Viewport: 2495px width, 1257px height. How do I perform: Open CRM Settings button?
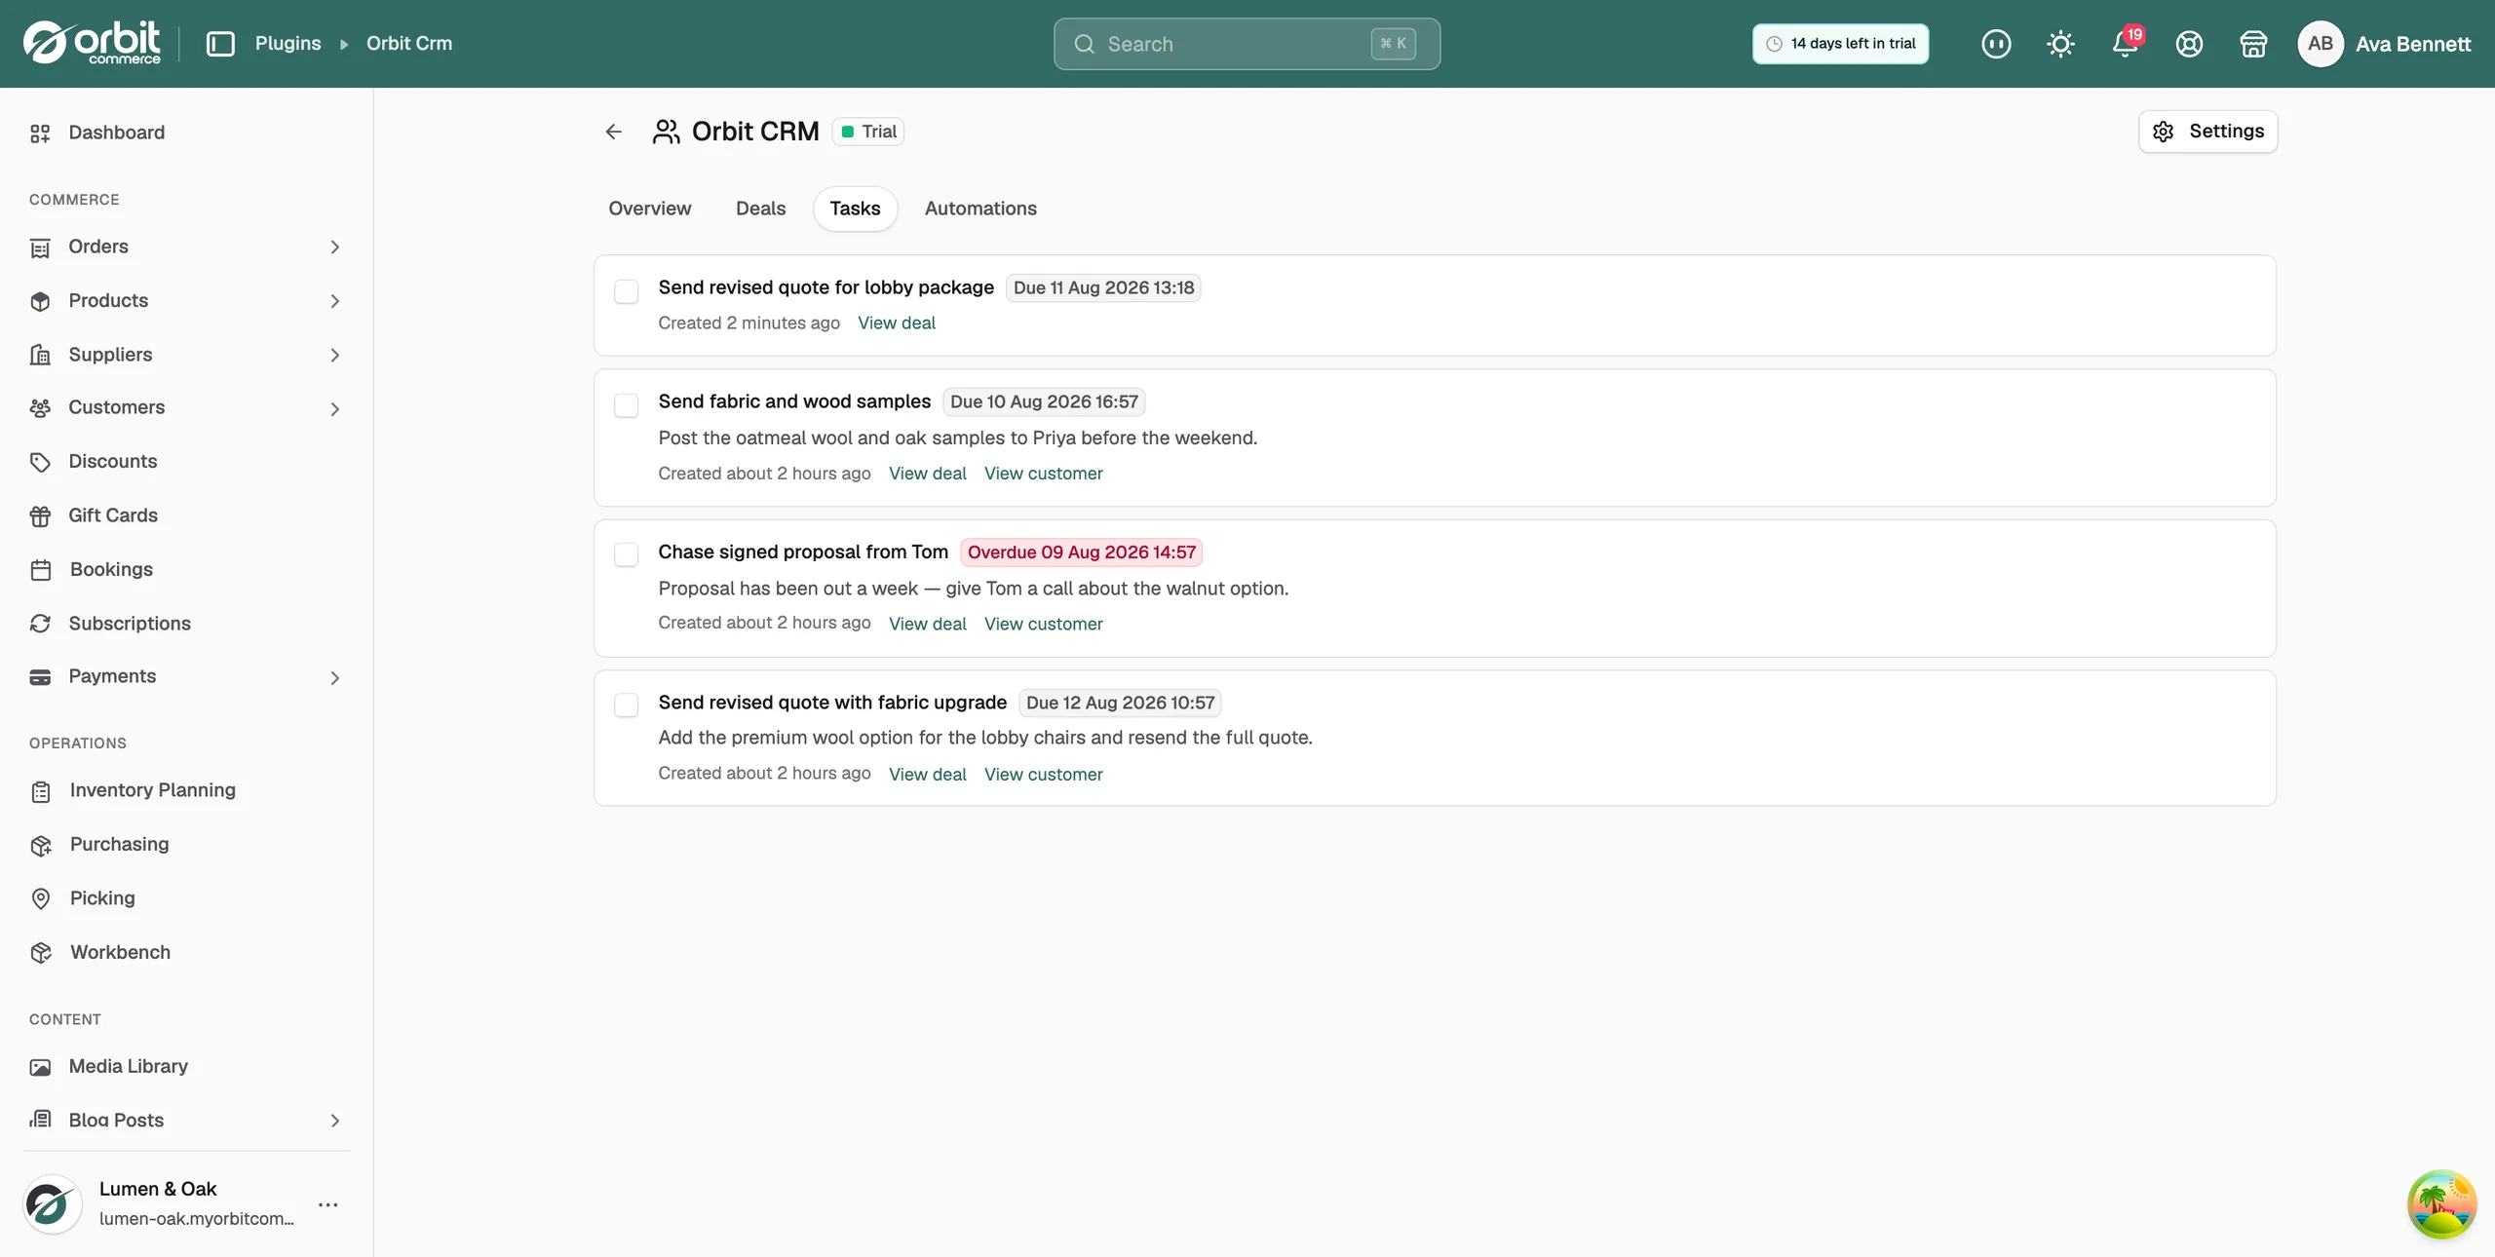2207,132
